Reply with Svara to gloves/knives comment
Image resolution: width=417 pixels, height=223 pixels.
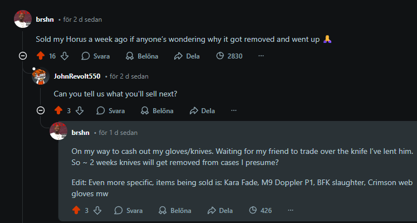(129, 210)
